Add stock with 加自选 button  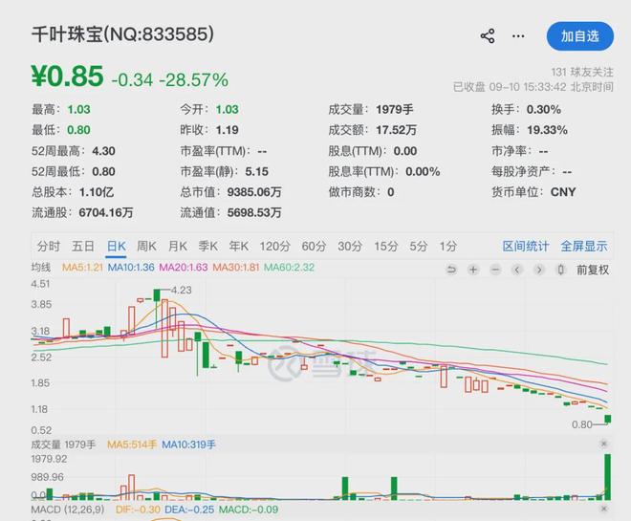point(580,36)
